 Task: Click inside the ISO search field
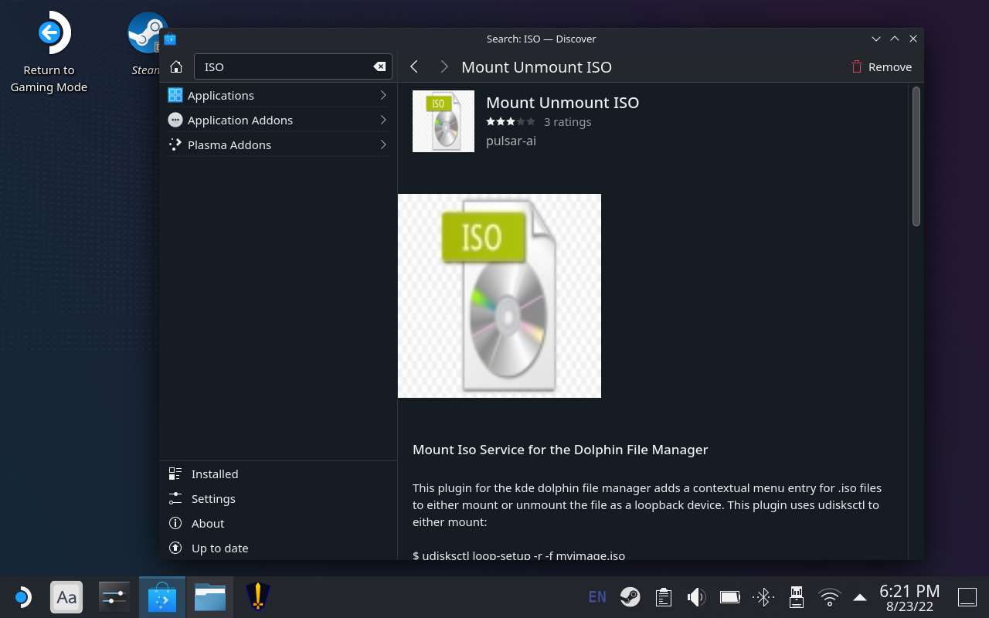coord(293,66)
